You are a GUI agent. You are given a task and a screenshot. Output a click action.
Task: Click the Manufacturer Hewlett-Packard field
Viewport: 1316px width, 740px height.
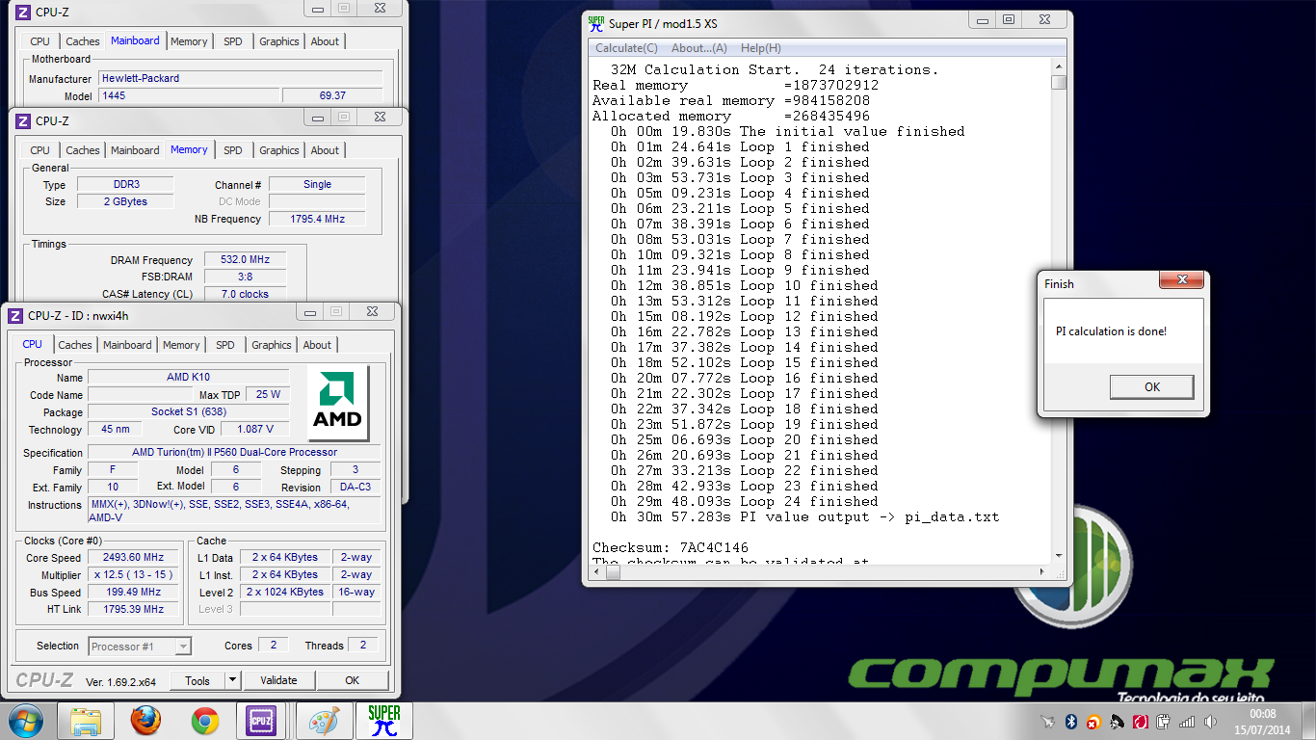pyautogui.click(x=240, y=79)
